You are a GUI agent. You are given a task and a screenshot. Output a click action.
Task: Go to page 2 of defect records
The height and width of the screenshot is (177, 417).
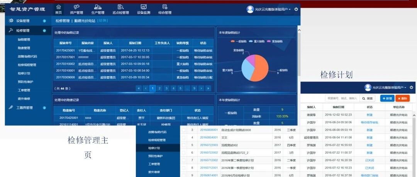click(x=159, y=88)
